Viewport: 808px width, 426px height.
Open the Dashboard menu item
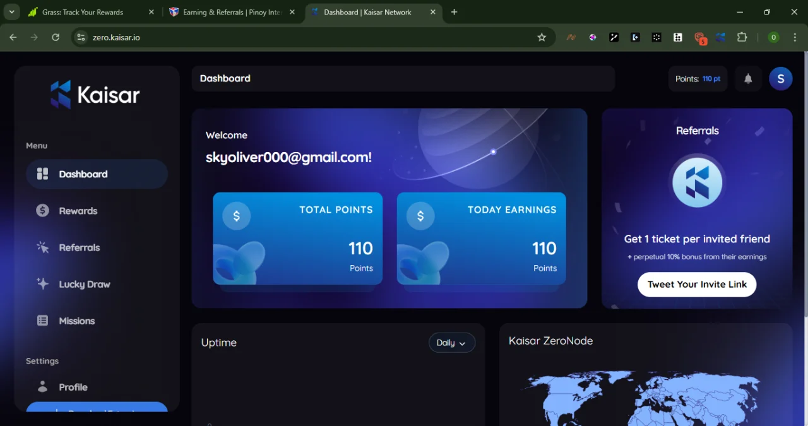(x=97, y=174)
